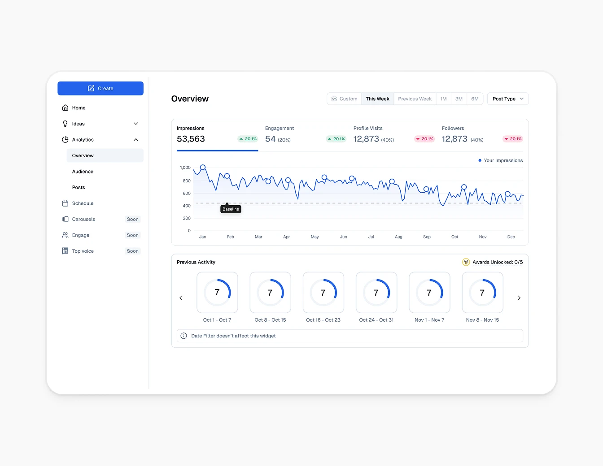Click the Analytics pie chart icon
Screen dimensions: 603x466
66,139
